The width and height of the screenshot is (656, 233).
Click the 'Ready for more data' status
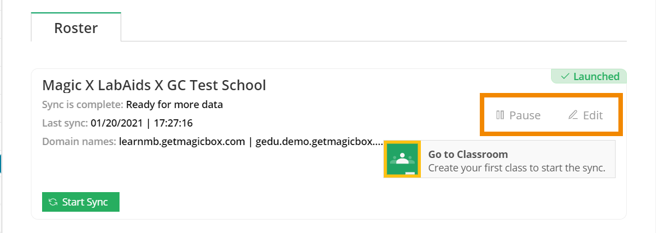175,104
